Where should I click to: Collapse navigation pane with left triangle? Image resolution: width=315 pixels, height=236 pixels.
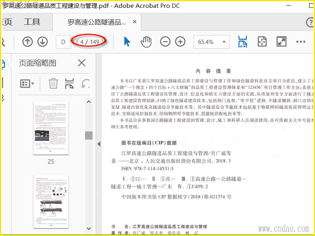pos(99,144)
